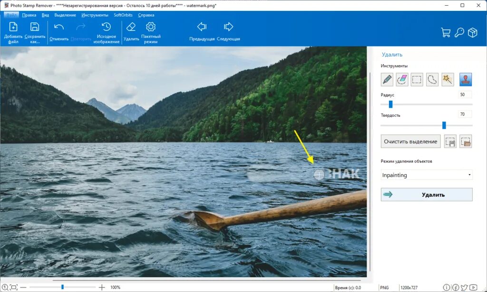Select the magic wand tool
This screenshot has height=292, width=487.
point(448,80)
